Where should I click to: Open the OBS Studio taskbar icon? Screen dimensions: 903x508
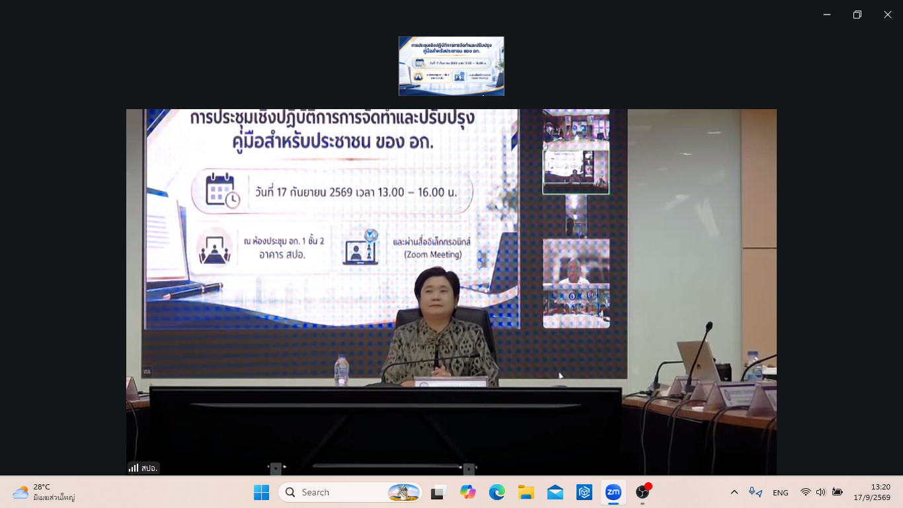(x=643, y=492)
